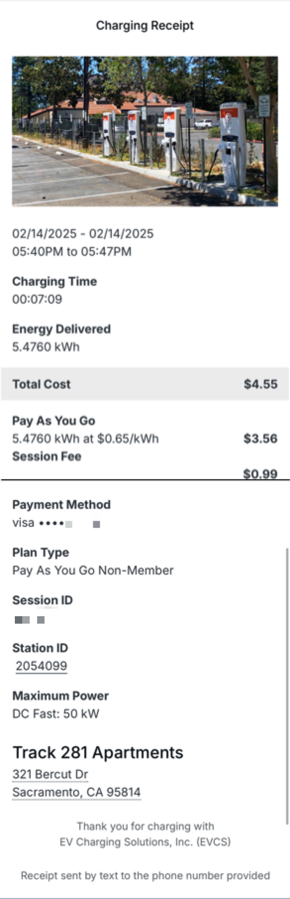Click the Track 281 Apartments heading
The image size is (290, 899).
[x=97, y=752]
